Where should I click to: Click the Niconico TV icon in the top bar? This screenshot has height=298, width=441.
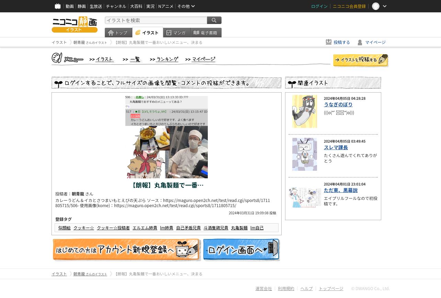58,6
